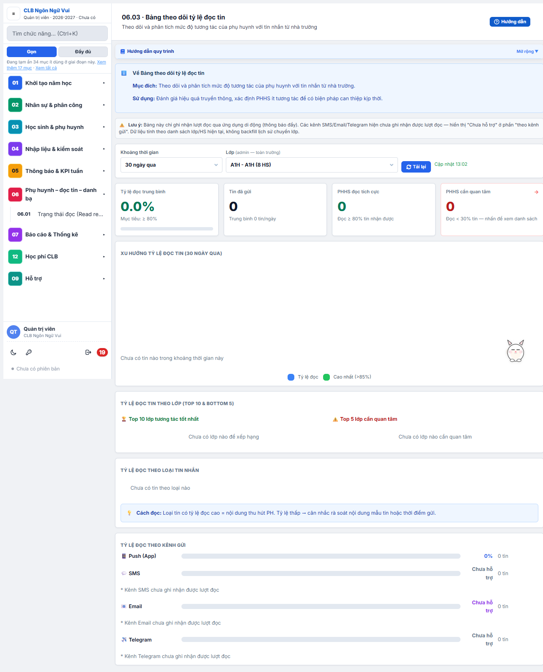The height and width of the screenshot is (672, 543).
Task: Open the Khoảng thời gian dropdown
Action: point(171,165)
